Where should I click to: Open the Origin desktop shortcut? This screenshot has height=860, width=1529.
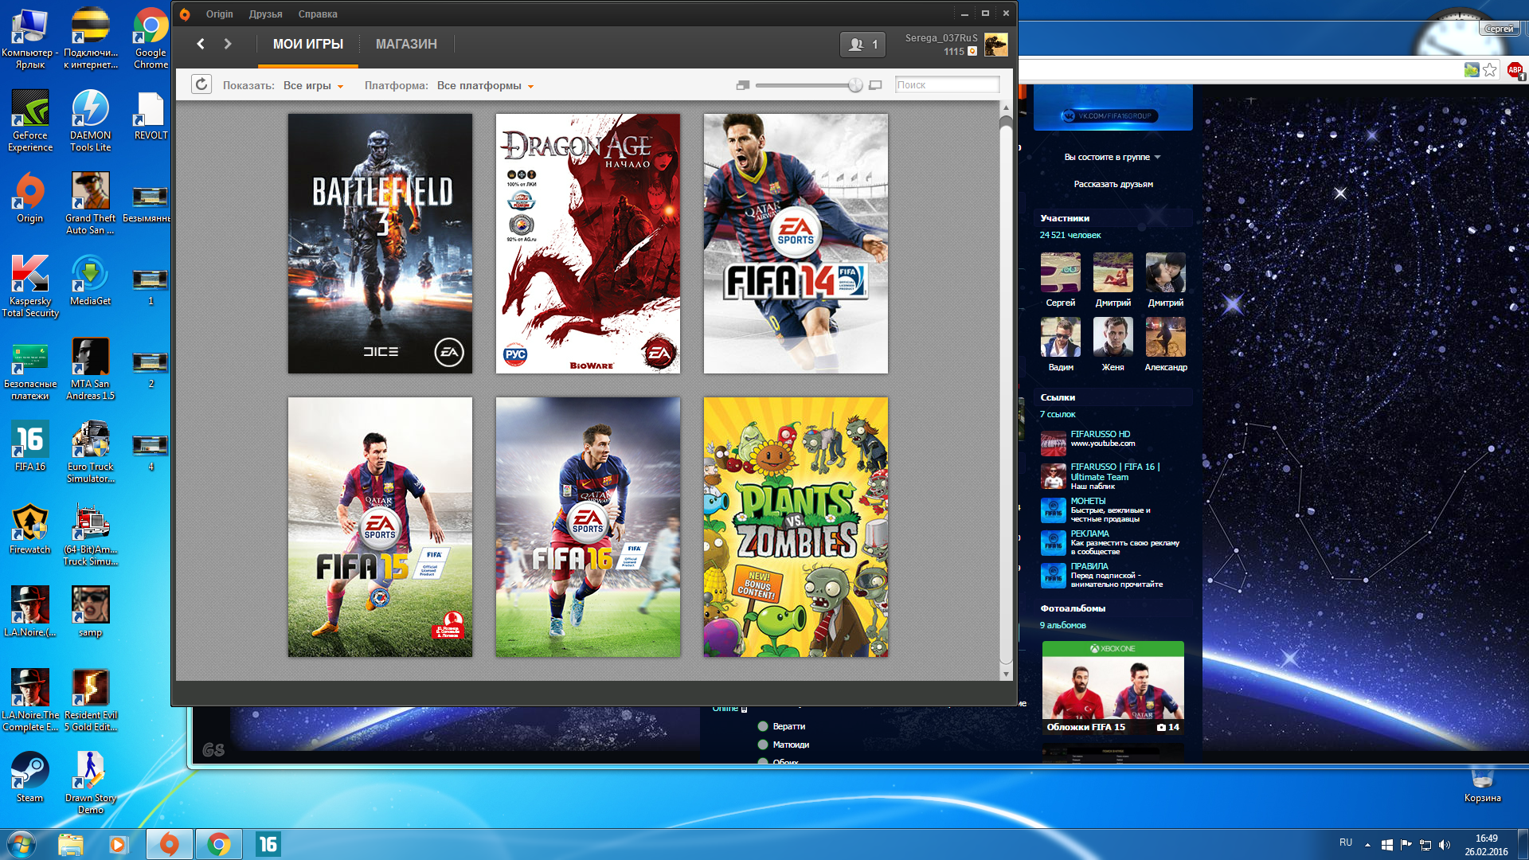pos(29,199)
